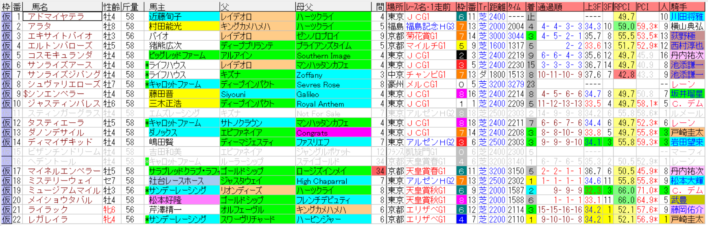
Task: Click the RPCI column header
Action: (x=623, y=7)
